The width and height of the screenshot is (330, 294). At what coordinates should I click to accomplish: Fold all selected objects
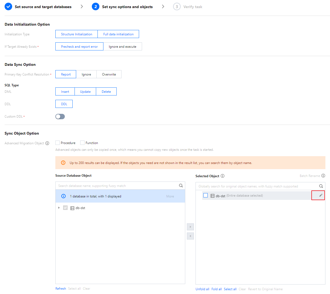pyautogui.click(x=217, y=289)
